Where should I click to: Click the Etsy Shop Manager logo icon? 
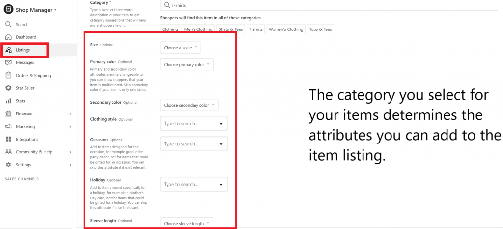click(x=8, y=10)
